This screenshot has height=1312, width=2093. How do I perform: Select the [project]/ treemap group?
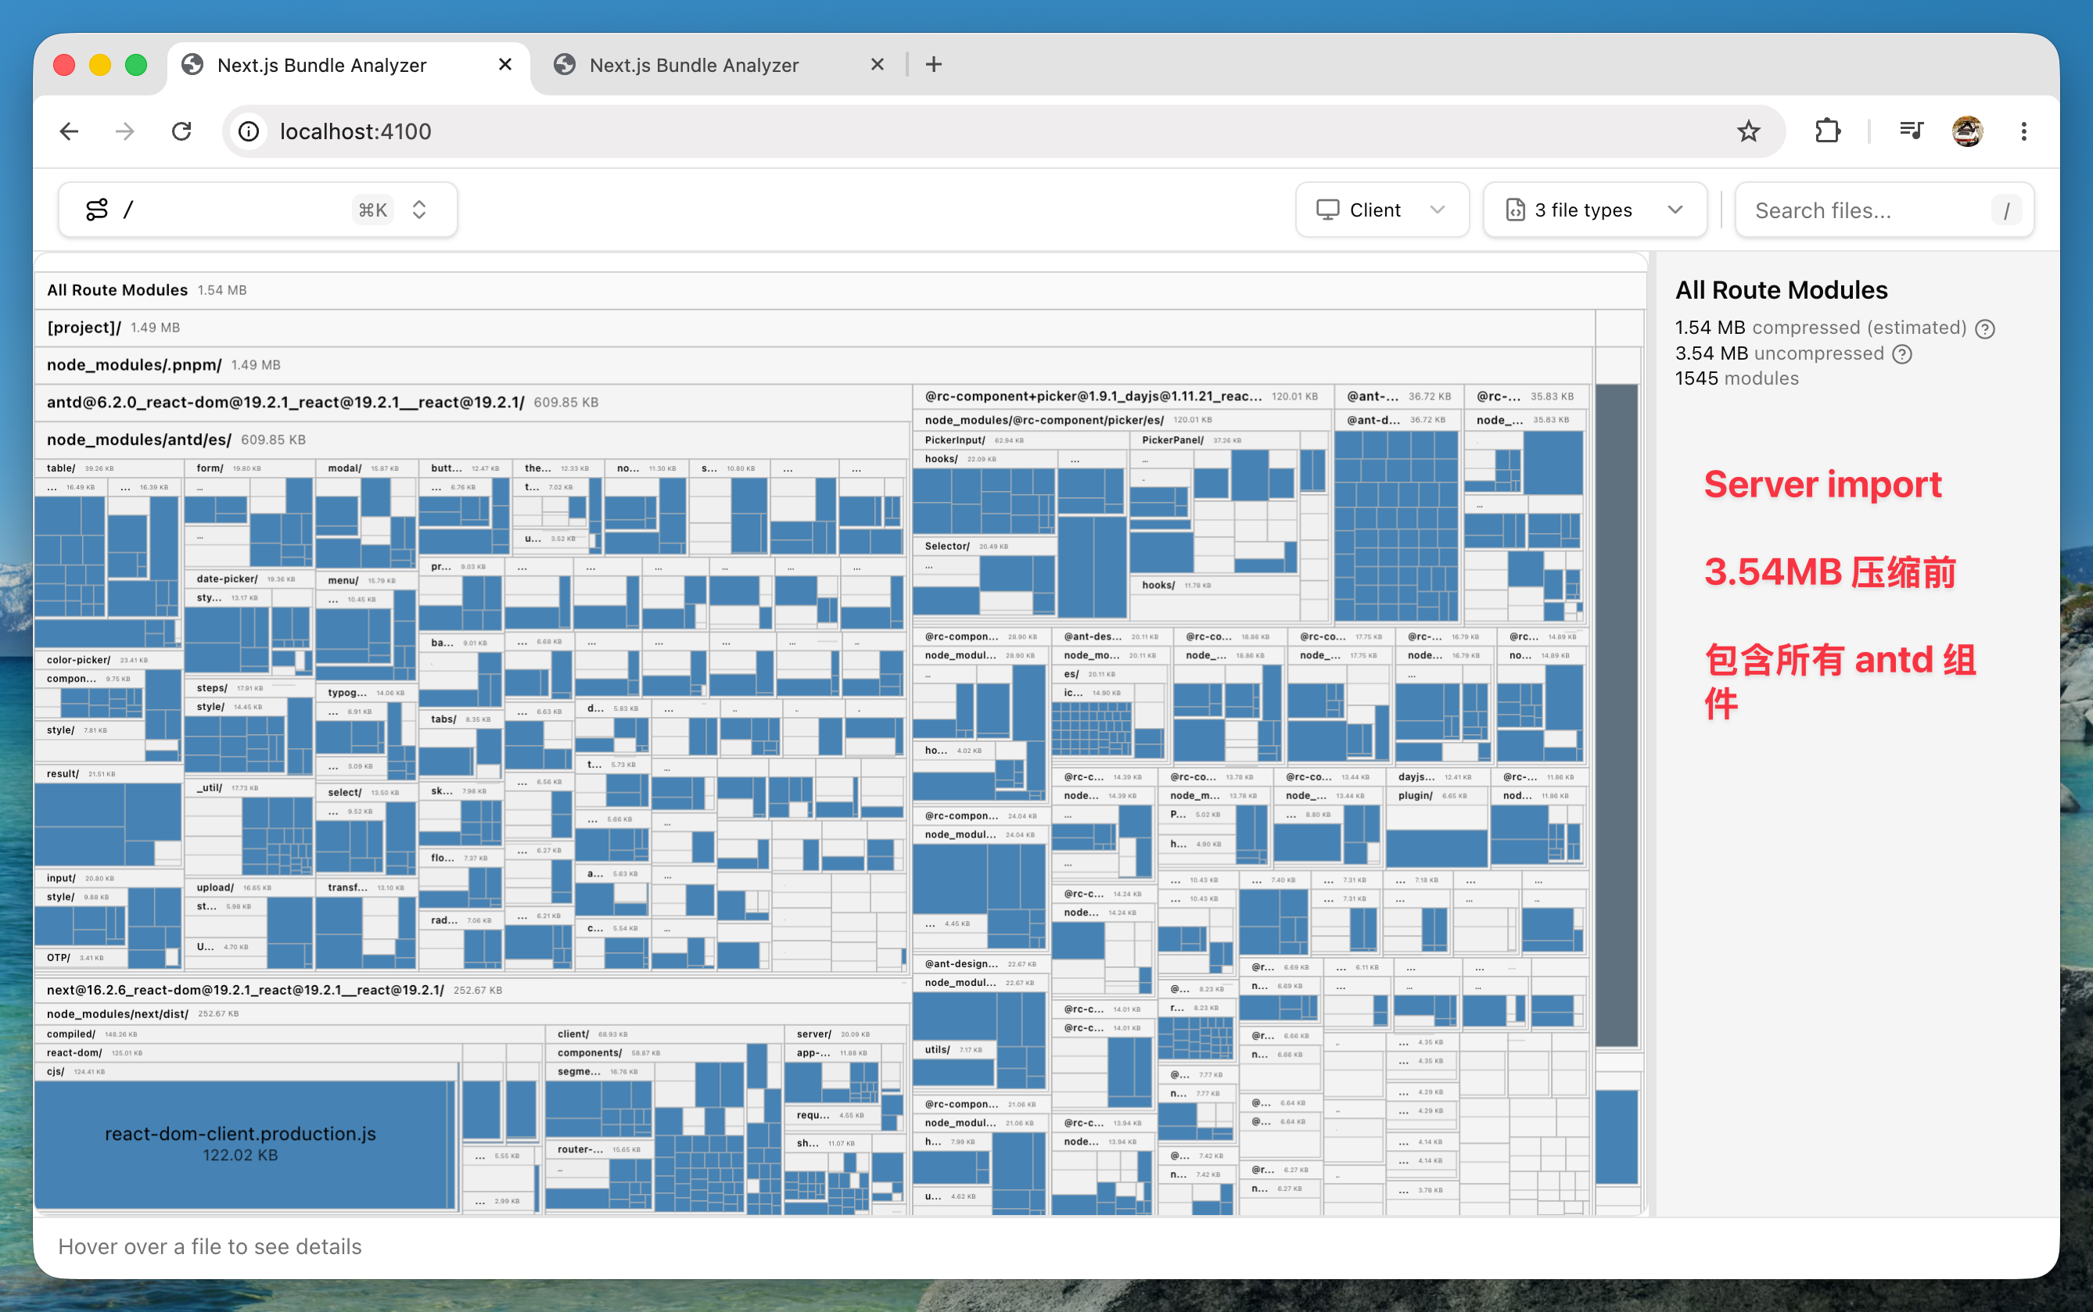tap(814, 328)
